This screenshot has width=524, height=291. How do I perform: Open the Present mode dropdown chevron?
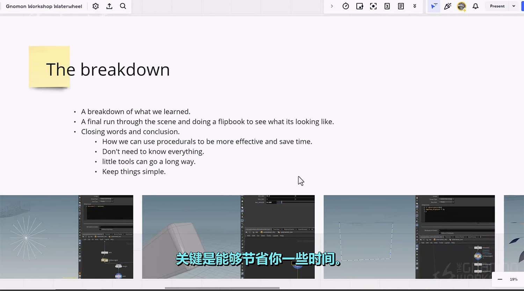click(x=513, y=6)
